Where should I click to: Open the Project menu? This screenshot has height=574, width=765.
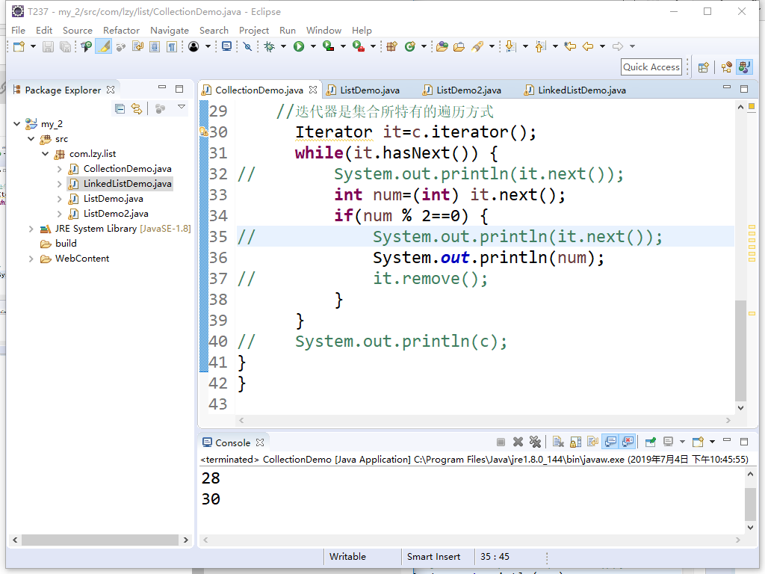[x=254, y=30]
